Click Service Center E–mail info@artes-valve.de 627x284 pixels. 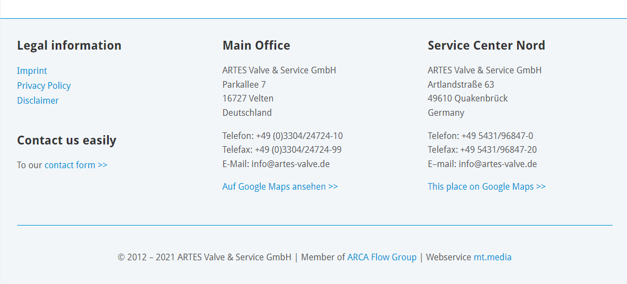[483, 164]
